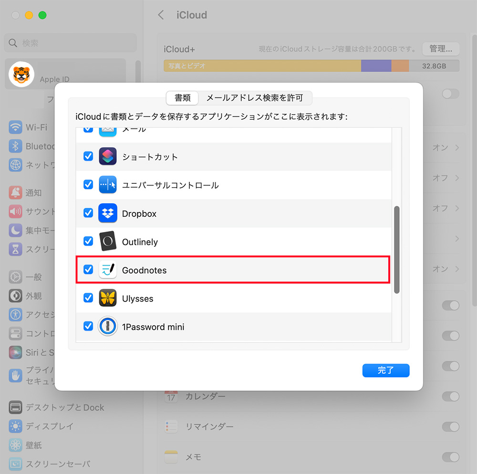Click the 完了 button
The image size is (477, 474).
[386, 370]
